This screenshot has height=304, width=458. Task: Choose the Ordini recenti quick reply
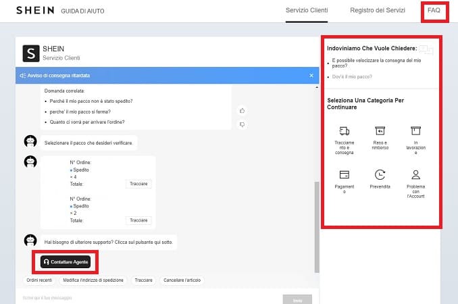pos(39,280)
